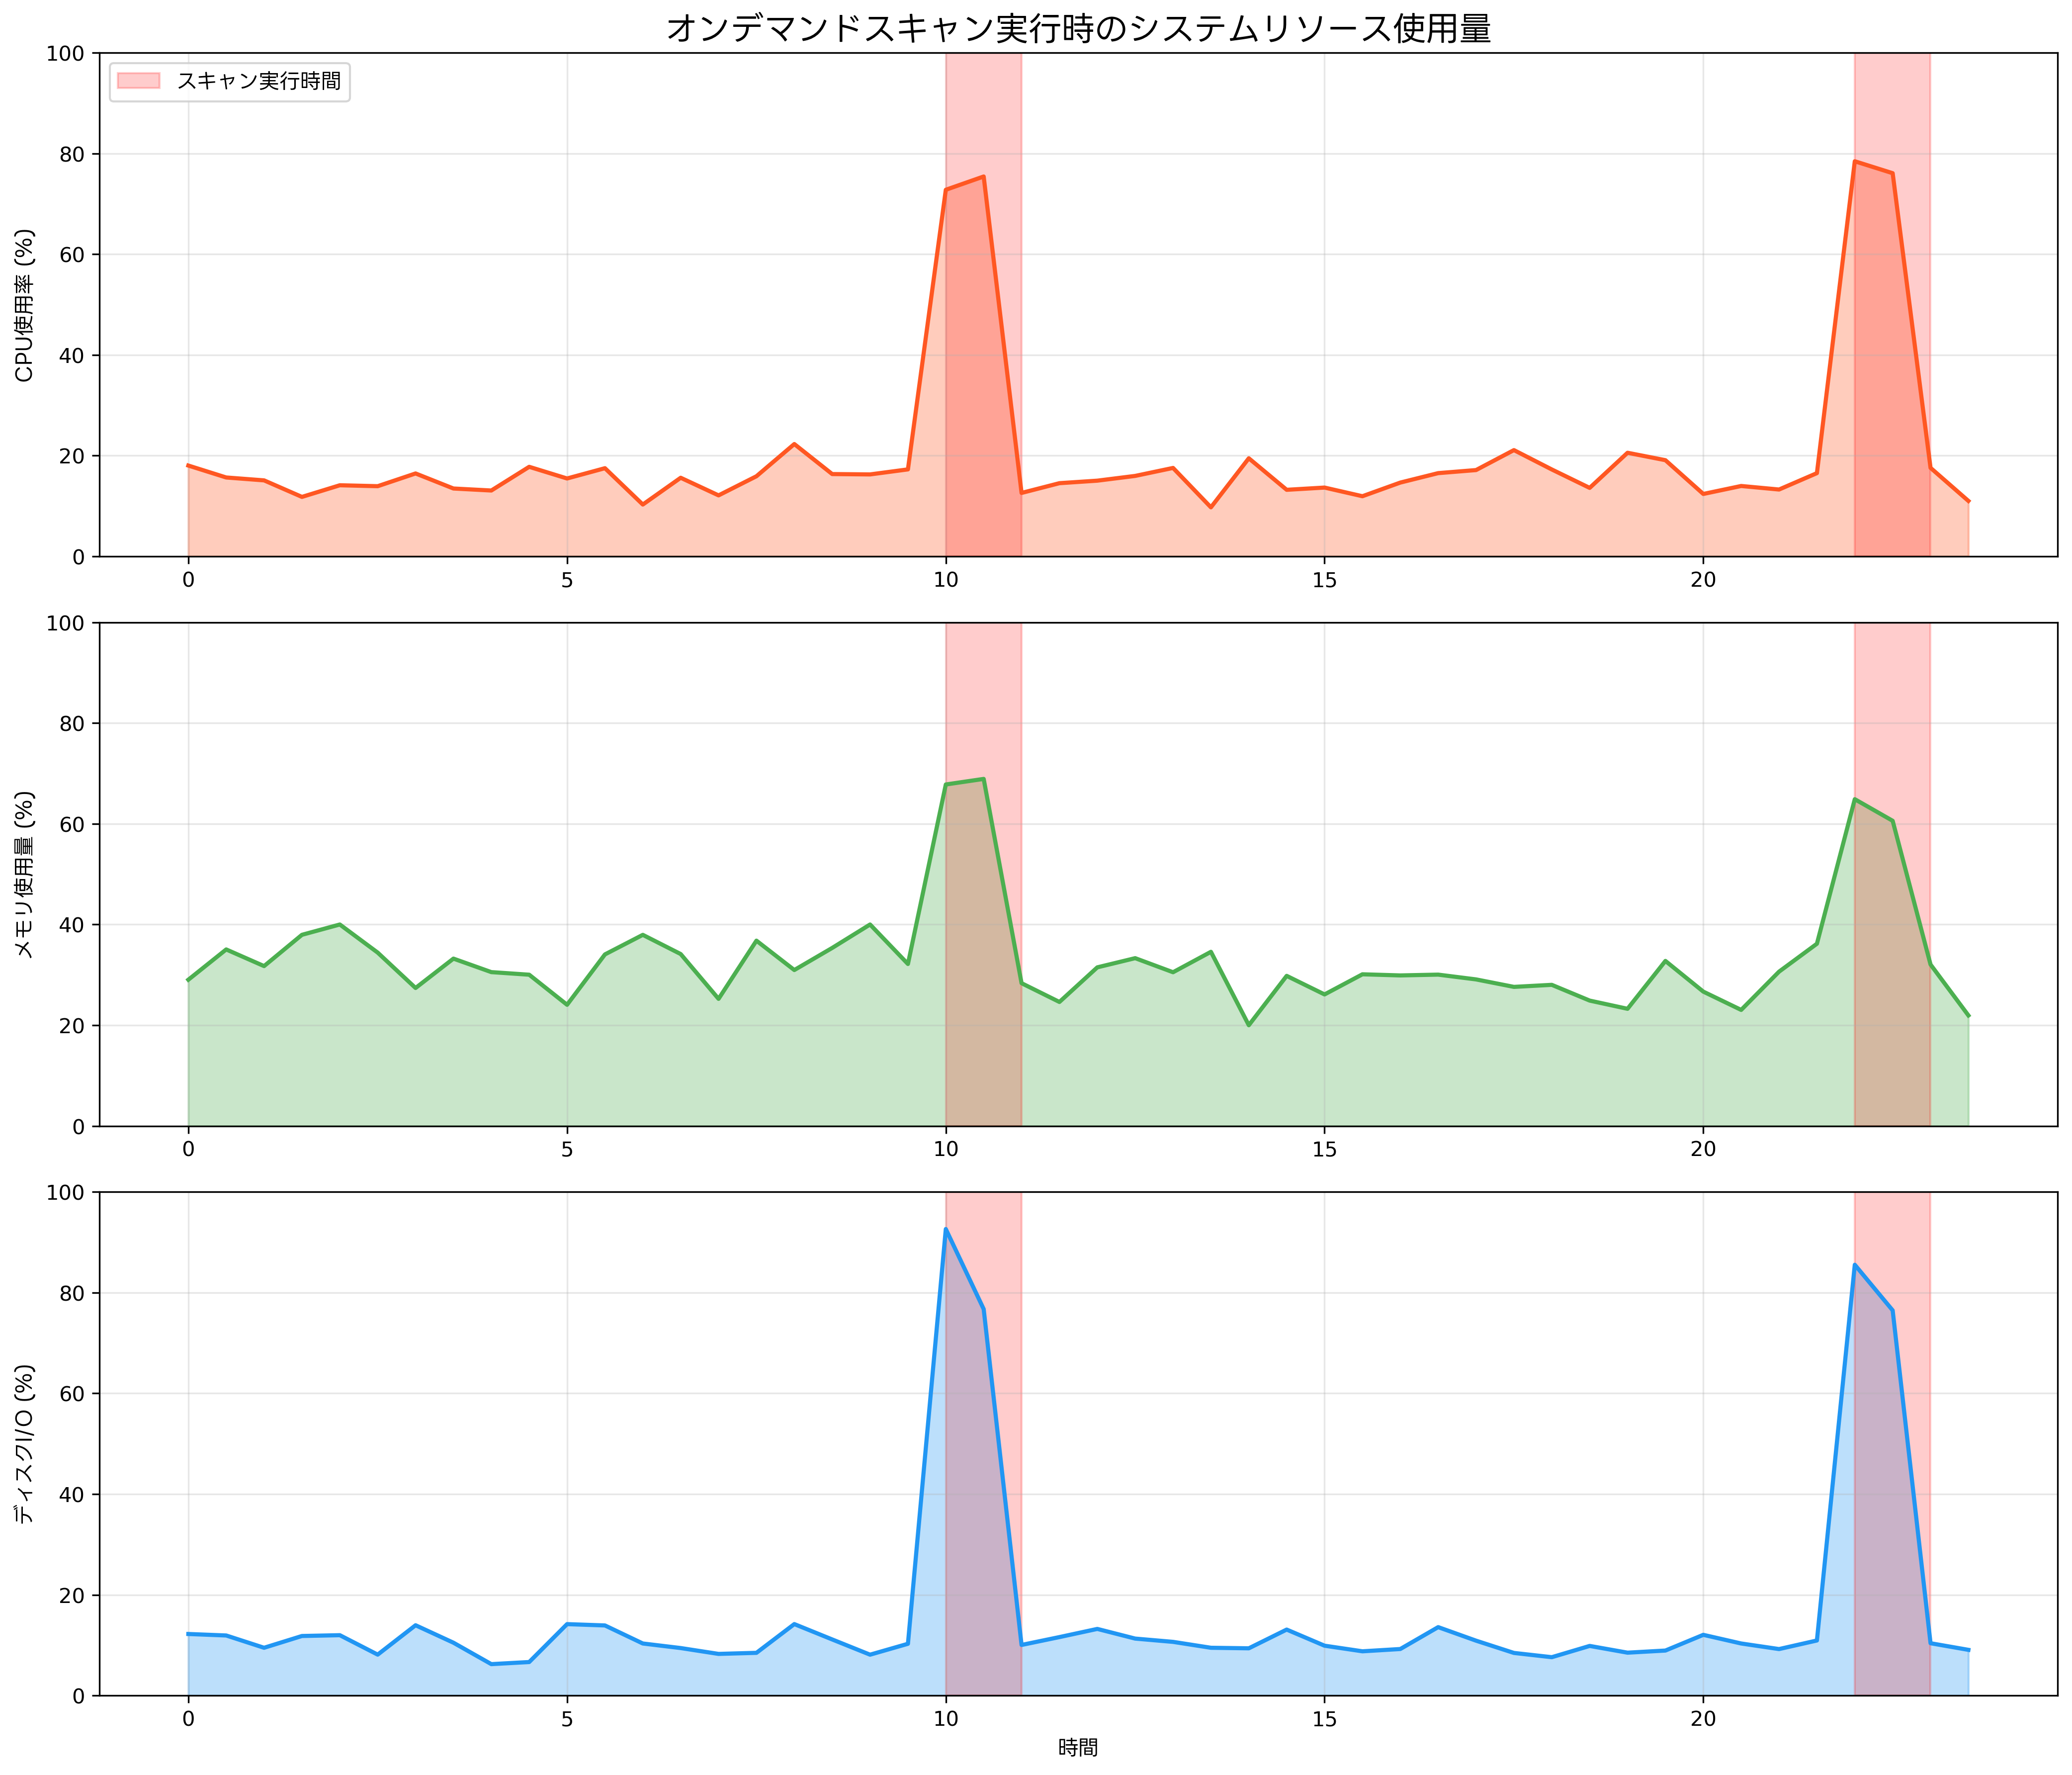Click the disk I/O peak at hour 10

[x=946, y=1229]
